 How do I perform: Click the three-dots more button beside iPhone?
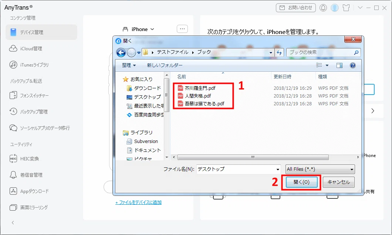point(182,29)
